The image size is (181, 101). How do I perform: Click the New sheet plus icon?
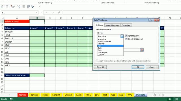(154, 95)
